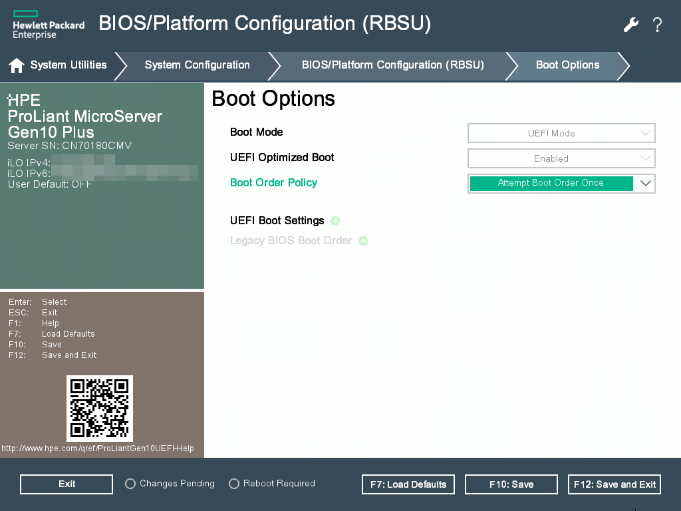Open the Boot Mode dropdown
This screenshot has height=511, width=681.
(561, 133)
